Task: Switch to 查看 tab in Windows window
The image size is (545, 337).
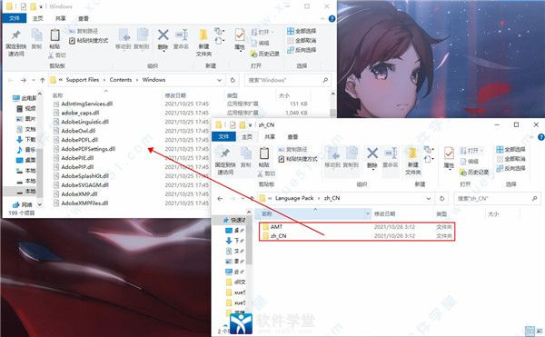Action: (x=84, y=18)
